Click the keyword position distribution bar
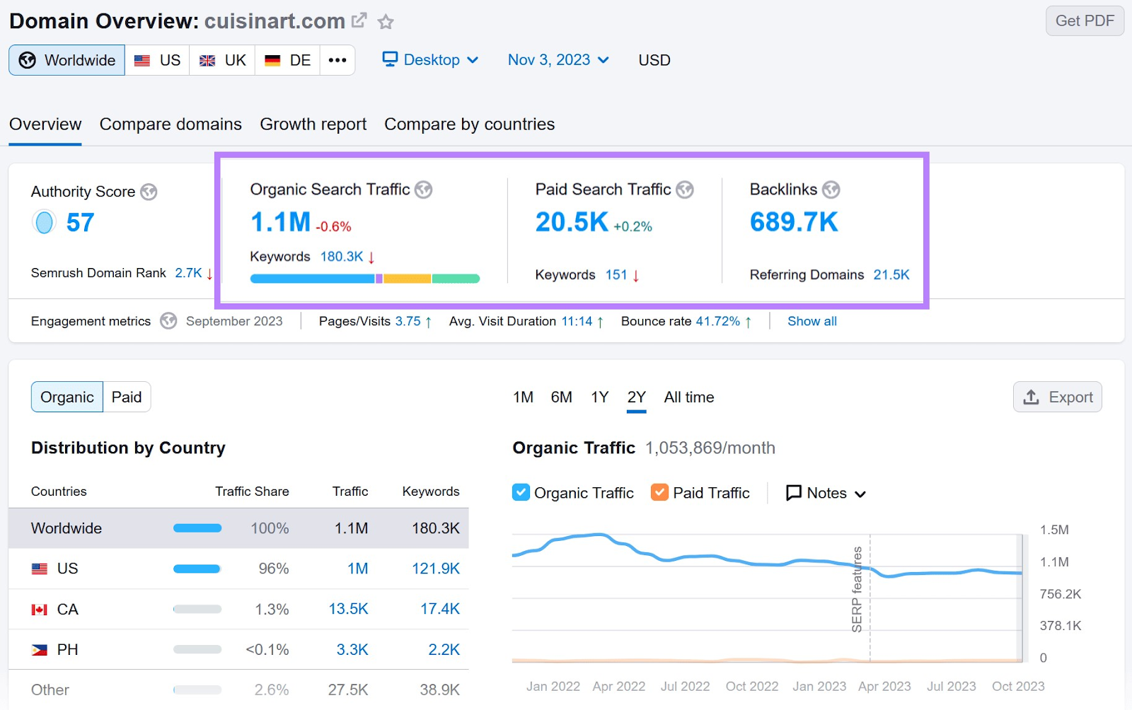This screenshot has height=710, width=1132. [x=365, y=279]
